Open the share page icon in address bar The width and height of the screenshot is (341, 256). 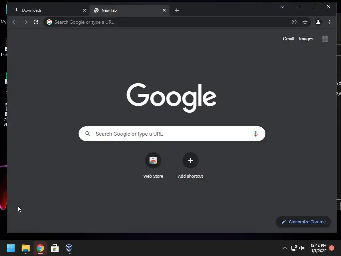pos(294,22)
